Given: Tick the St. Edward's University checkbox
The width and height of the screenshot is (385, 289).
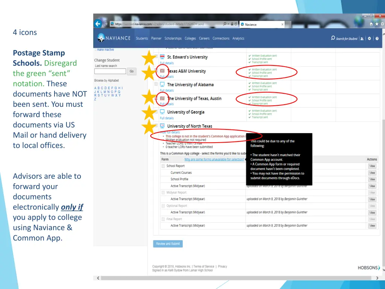Looking at the screenshot, I should 156,57.
